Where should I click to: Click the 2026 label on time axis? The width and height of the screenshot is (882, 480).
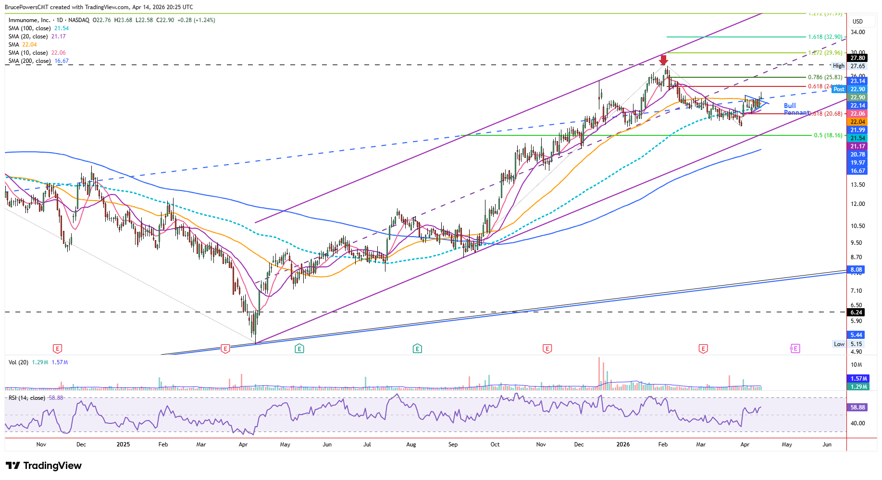[x=623, y=444]
